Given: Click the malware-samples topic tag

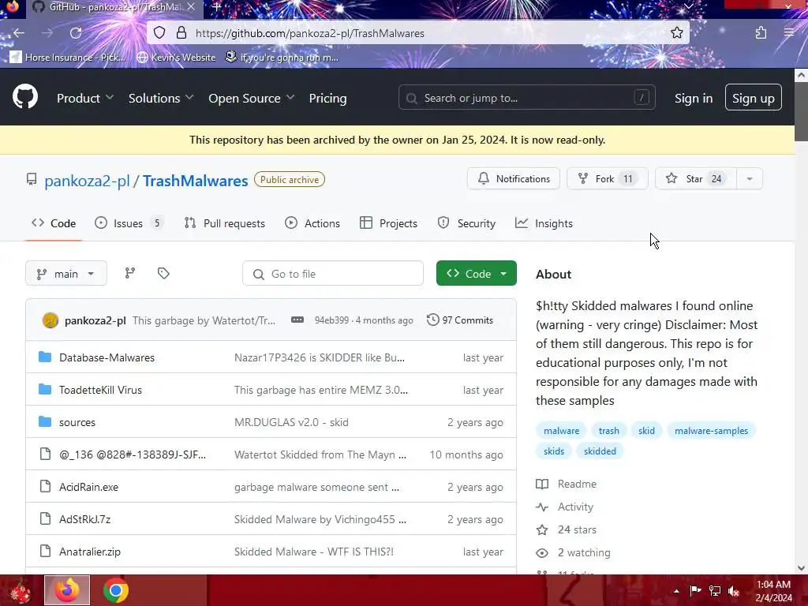Looking at the screenshot, I should (x=711, y=430).
